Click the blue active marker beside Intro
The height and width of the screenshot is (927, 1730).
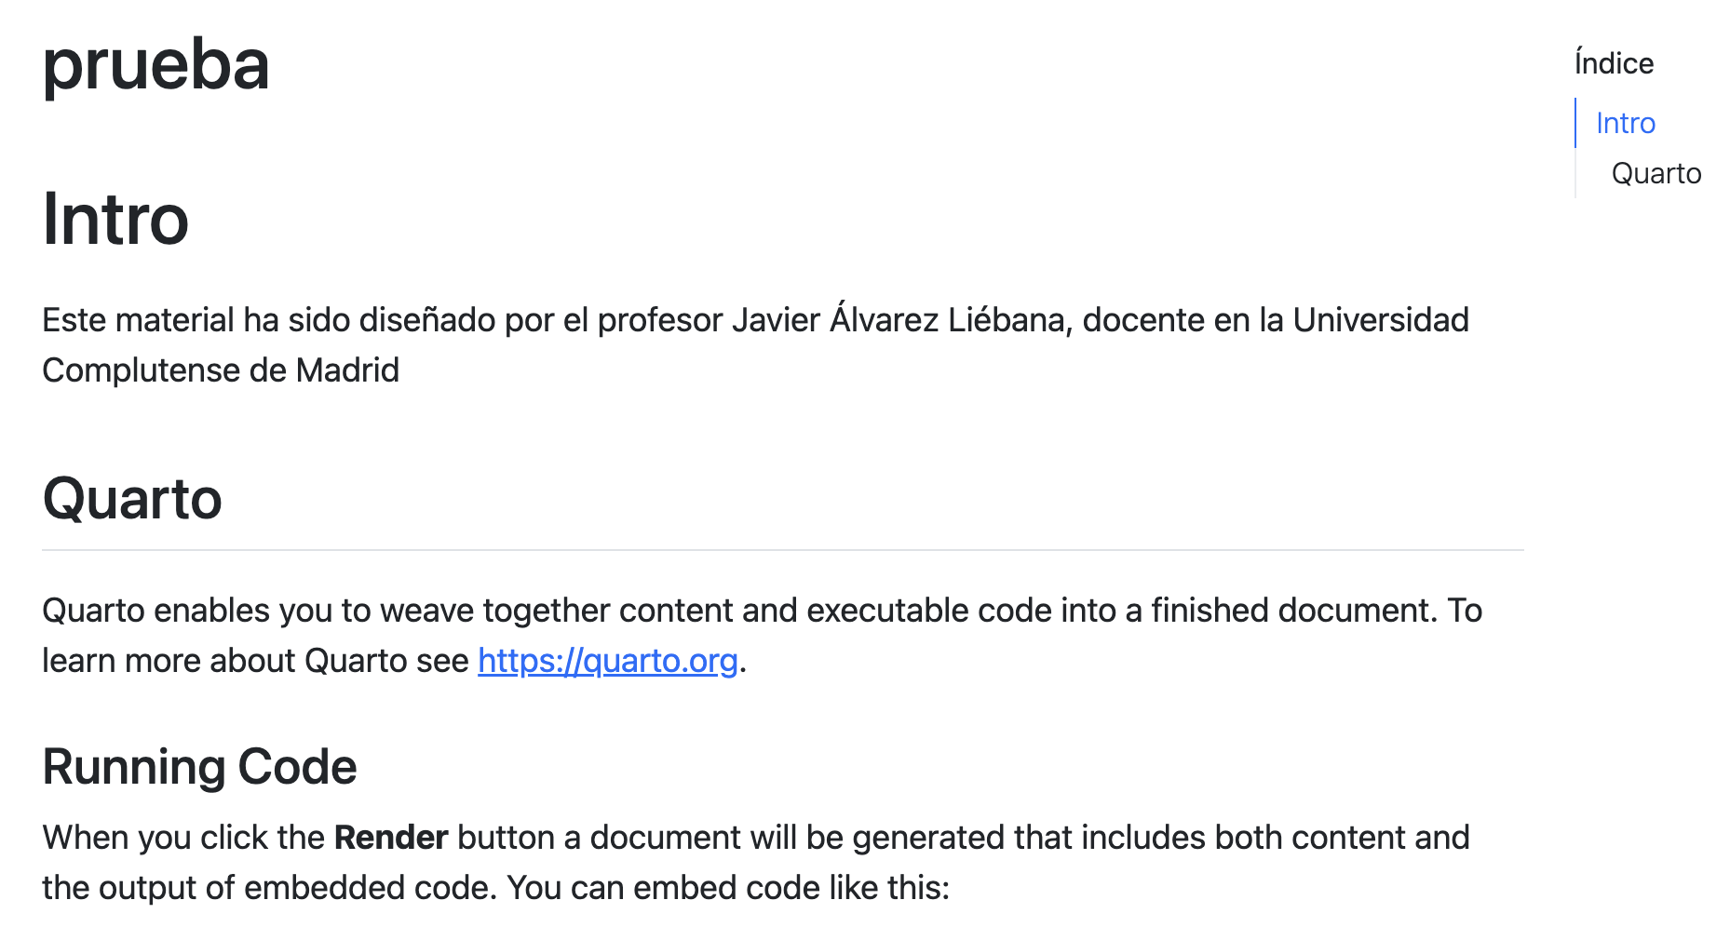pyautogui.click(x=1575, y=123)
